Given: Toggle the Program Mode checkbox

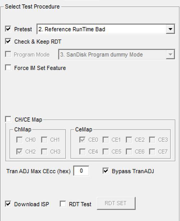Looking at the screenshot, I should tap(8, 54).
